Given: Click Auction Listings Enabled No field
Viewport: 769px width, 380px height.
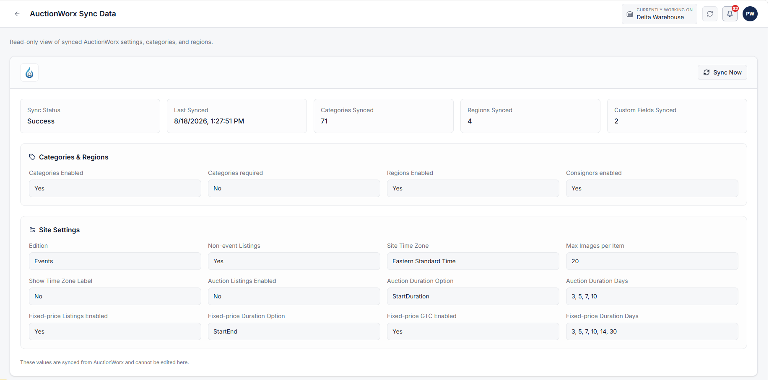Looking at the screenshot, I should tap(294, 296).
